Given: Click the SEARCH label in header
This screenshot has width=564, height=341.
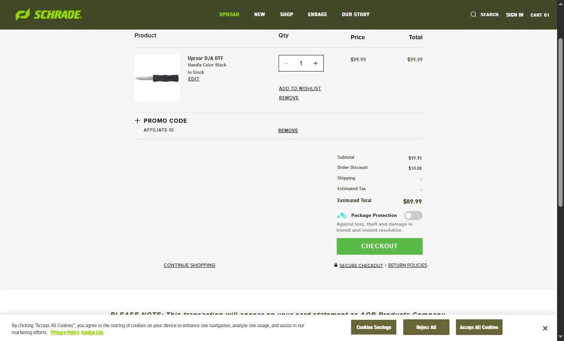Looking at the screenshot, I should point(489,15).
